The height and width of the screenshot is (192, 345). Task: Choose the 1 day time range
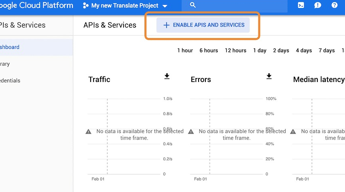260,50
